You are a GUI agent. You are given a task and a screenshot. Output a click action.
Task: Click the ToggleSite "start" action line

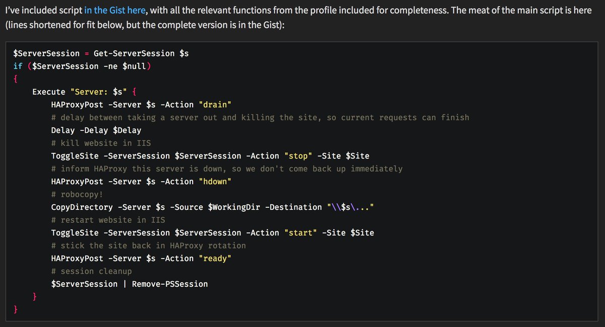tap(213, 233)
